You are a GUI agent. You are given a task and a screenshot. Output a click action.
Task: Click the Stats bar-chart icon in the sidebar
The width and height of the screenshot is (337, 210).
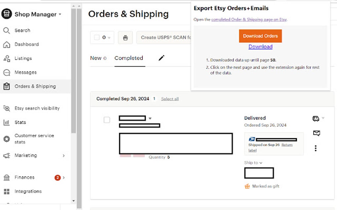[x=7, y=122]
